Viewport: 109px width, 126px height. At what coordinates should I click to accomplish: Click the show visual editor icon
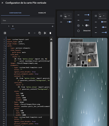(x=5, y=33)
